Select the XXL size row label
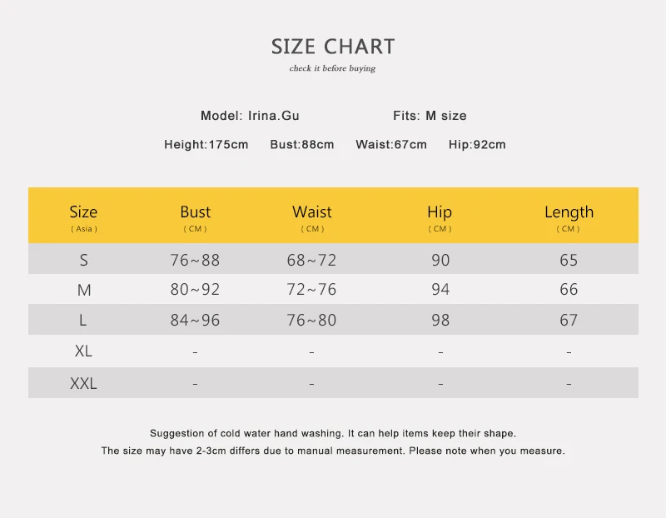Screen dimensions: 666x518 tap(83, 383)
